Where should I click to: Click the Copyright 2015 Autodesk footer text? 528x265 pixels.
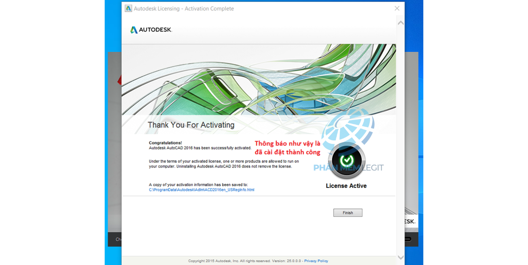point(245,261)
